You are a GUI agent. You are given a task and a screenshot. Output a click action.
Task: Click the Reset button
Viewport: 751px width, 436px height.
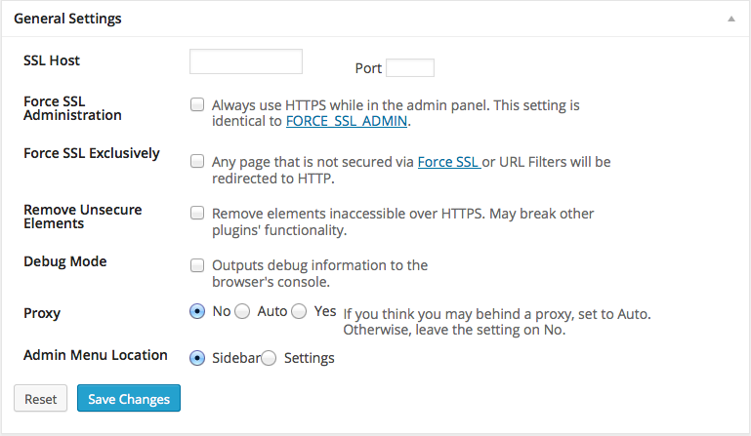pyautogui.click(x=40, y=398)
